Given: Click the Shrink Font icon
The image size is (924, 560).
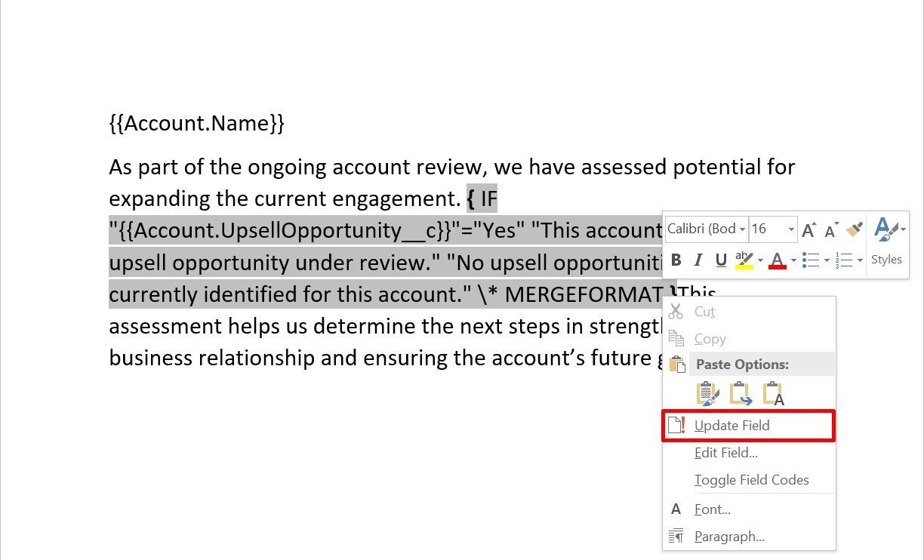Looking at the screenshot, I should [x=832, y=229].
